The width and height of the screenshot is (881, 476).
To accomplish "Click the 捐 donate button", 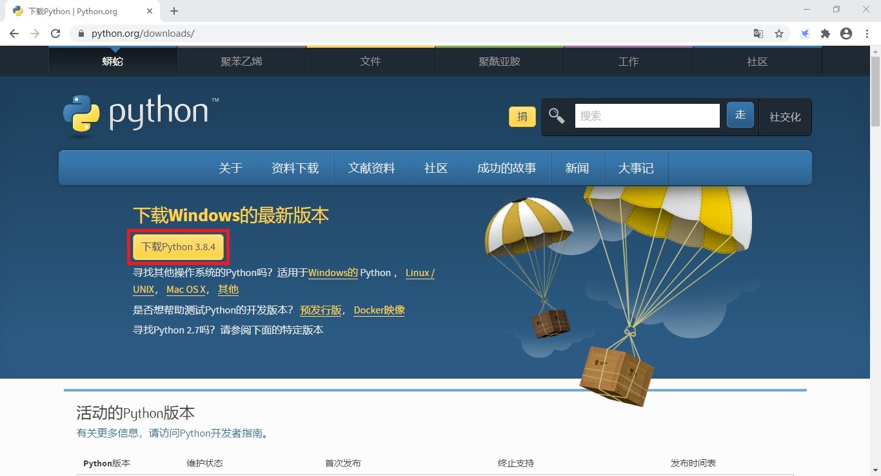I will (522, 117).
